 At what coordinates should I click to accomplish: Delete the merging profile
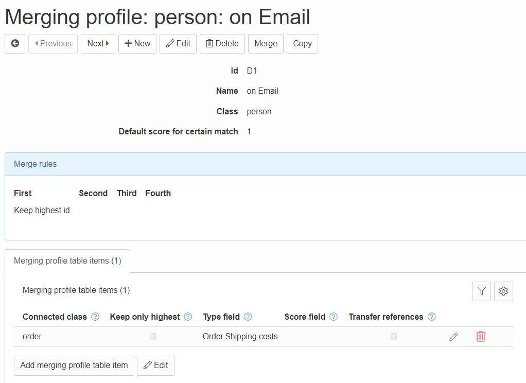[x=222, y=44]
